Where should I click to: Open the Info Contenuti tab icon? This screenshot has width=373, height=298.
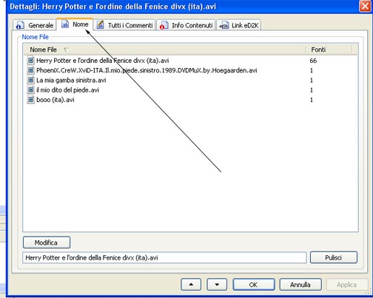tap(164, 25)
